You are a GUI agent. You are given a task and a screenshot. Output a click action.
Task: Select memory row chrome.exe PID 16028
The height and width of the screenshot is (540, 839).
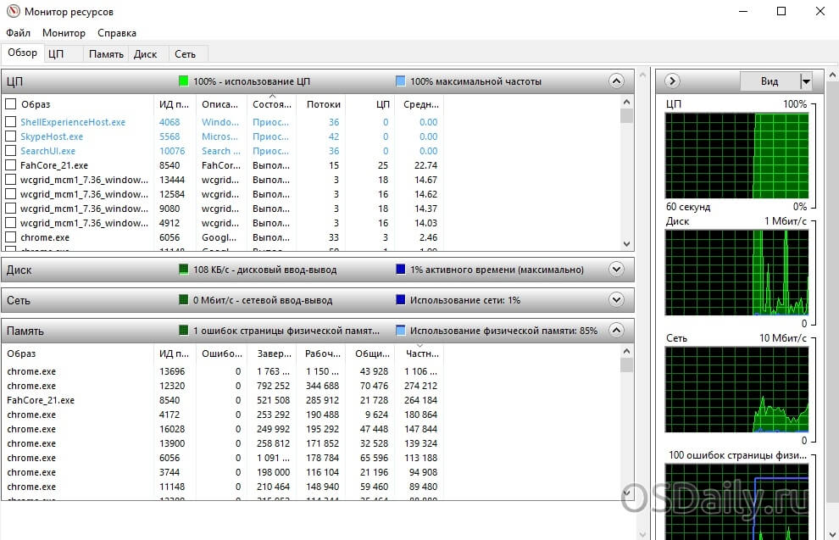click(224, 429)
